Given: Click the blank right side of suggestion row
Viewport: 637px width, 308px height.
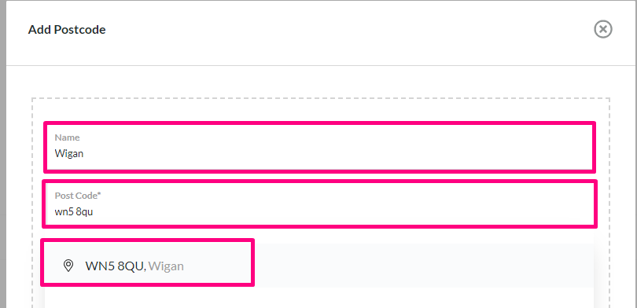Looking at the screenshot, I should click(x=422, y=266).
